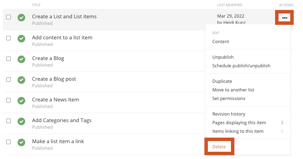Open the Create a News Item title link
Image resolution: width=303 pixels, height=159 pixels.
(x=55, y=99)
